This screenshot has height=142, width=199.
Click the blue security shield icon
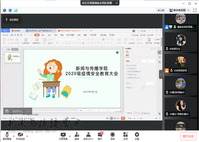(x=10, y=10)
